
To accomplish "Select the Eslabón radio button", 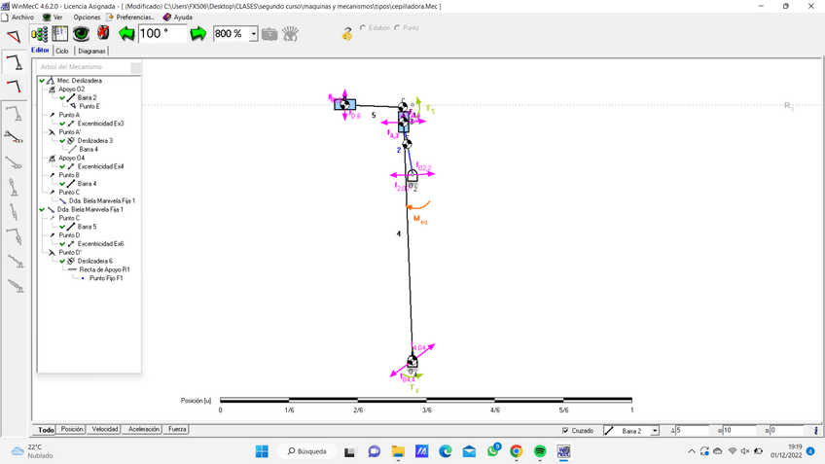I will click(x=363, y=28).
